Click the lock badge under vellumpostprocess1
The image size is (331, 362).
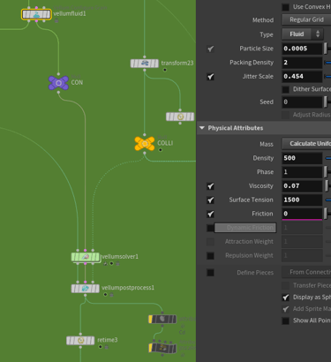(x=111, y=295)
